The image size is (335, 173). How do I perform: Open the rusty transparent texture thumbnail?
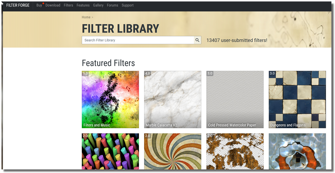[235, 151]
